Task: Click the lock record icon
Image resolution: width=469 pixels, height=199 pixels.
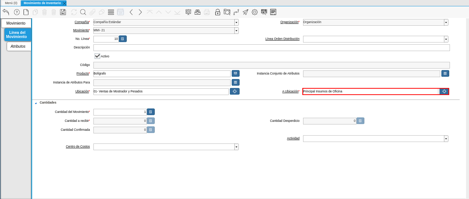Action: (217, 12)
